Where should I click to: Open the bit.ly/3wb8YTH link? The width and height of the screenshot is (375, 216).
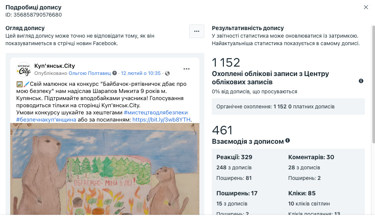pos(161,120)
